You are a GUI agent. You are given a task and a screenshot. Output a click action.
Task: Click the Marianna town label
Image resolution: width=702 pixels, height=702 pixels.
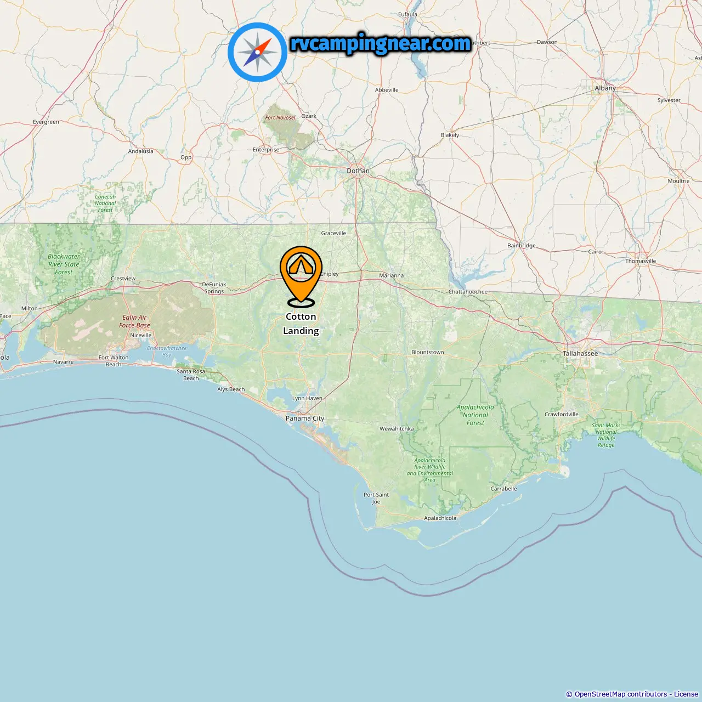point(392,275)
